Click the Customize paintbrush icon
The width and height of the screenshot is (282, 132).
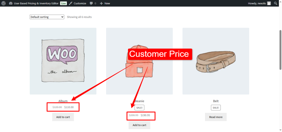coord(71,3)
